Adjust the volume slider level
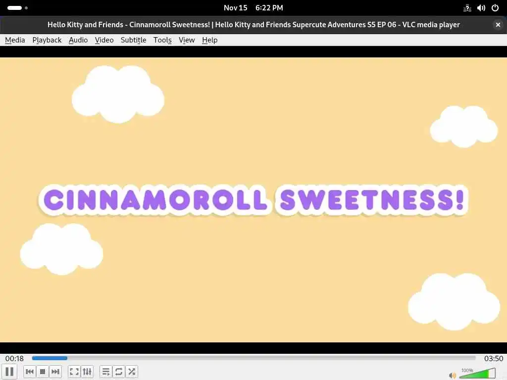This screenshot has width=507, height=380. pos(477,373)
